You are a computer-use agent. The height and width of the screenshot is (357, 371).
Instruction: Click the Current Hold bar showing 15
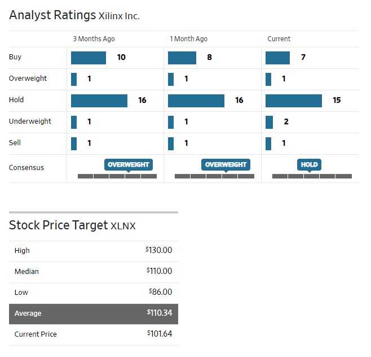293,101
